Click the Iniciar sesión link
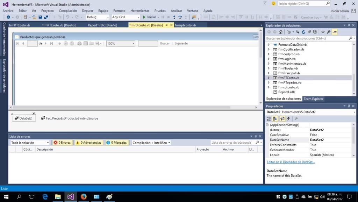This screenshot has width=358, height=202. tap(340, 11)
